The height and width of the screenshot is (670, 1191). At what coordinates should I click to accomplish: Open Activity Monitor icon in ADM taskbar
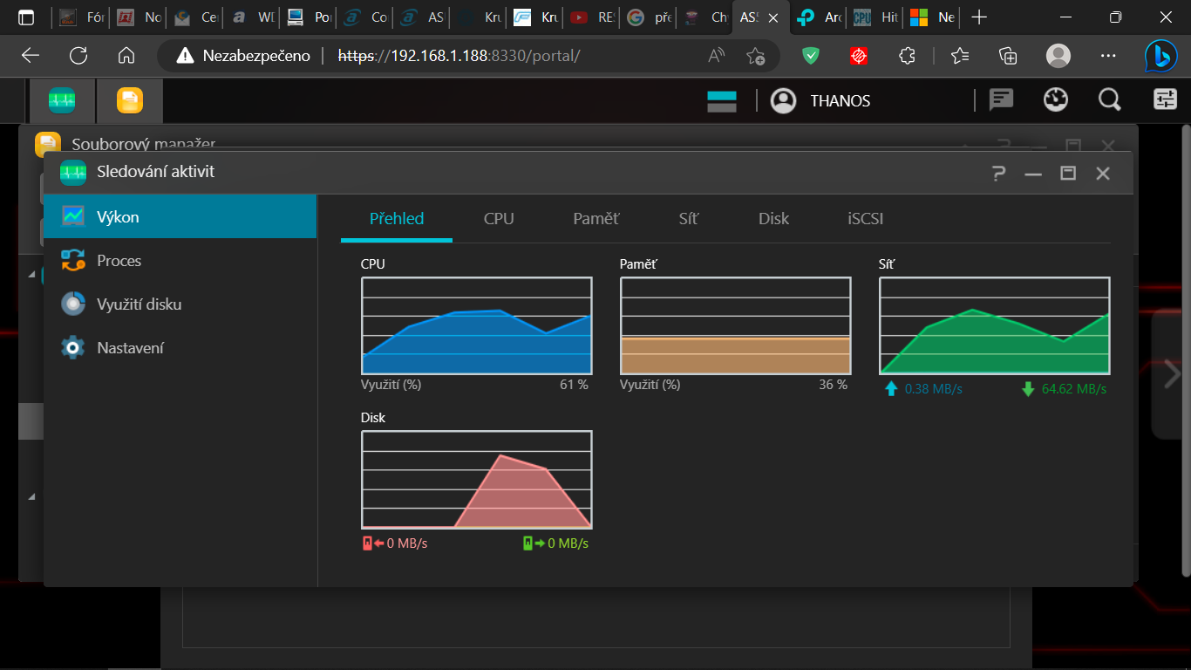pyautogui.click(x=62, y=100)
